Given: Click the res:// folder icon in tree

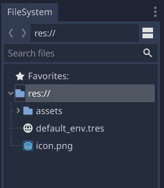Looking at the screenshot, I should [20, 93].
